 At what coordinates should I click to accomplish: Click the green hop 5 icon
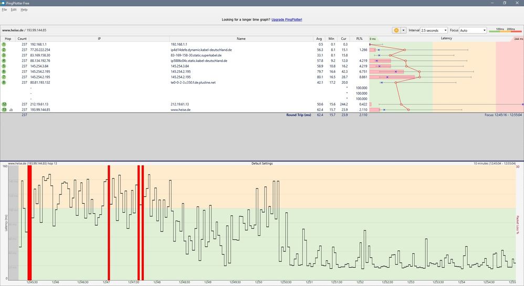[x=4, y=66]
